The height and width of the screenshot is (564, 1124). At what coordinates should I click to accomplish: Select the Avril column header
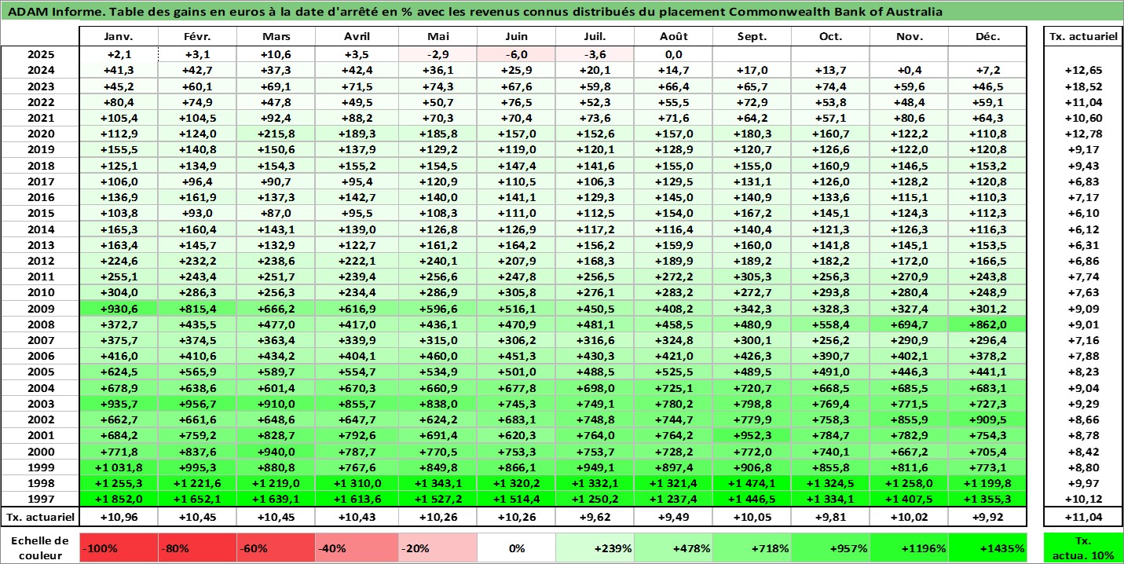(358, 37)
